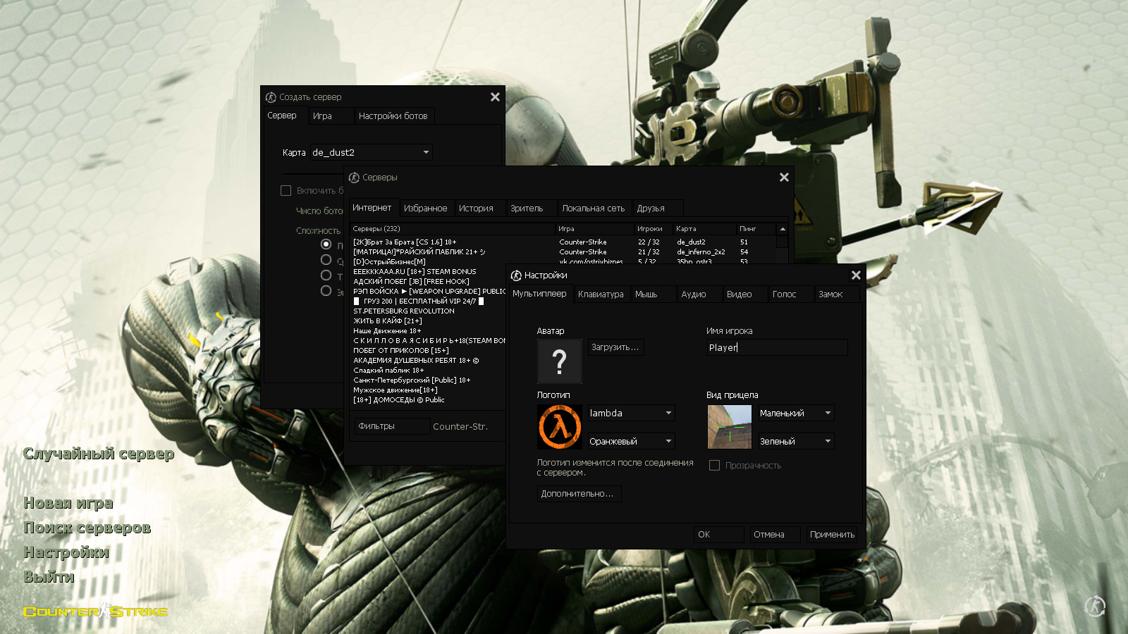Image resolution: width=1128 pixels, height=634 pixels.
Task: Click the orange lambda logo preview
Action: pos(560,427)
